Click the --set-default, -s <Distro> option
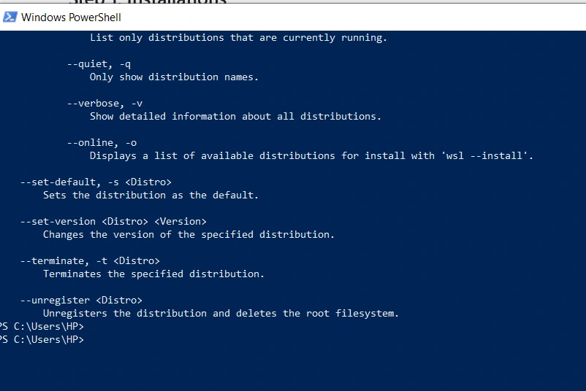The width and height of the screenshot is (586, 391). tap(96, 182)
